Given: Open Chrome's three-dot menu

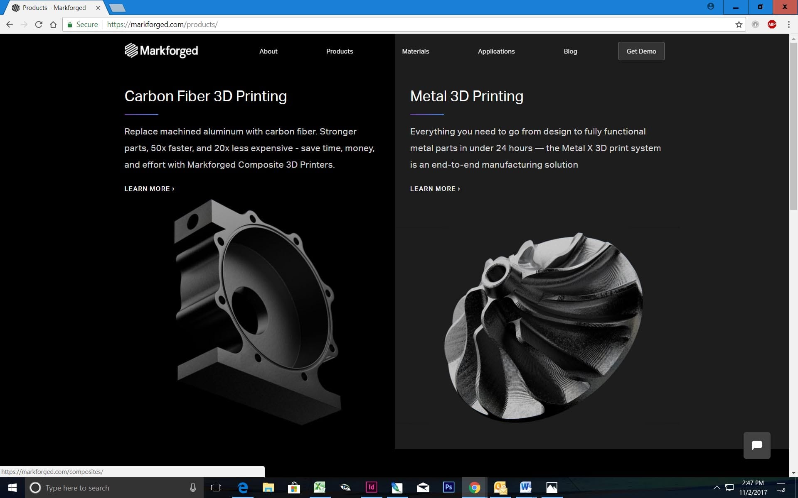Looking at the screenshot, I should point(788,24).
